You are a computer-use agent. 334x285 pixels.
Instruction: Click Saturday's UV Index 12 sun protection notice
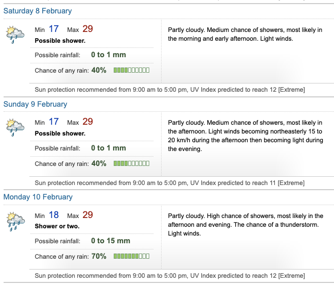click(x=169, y=90)
